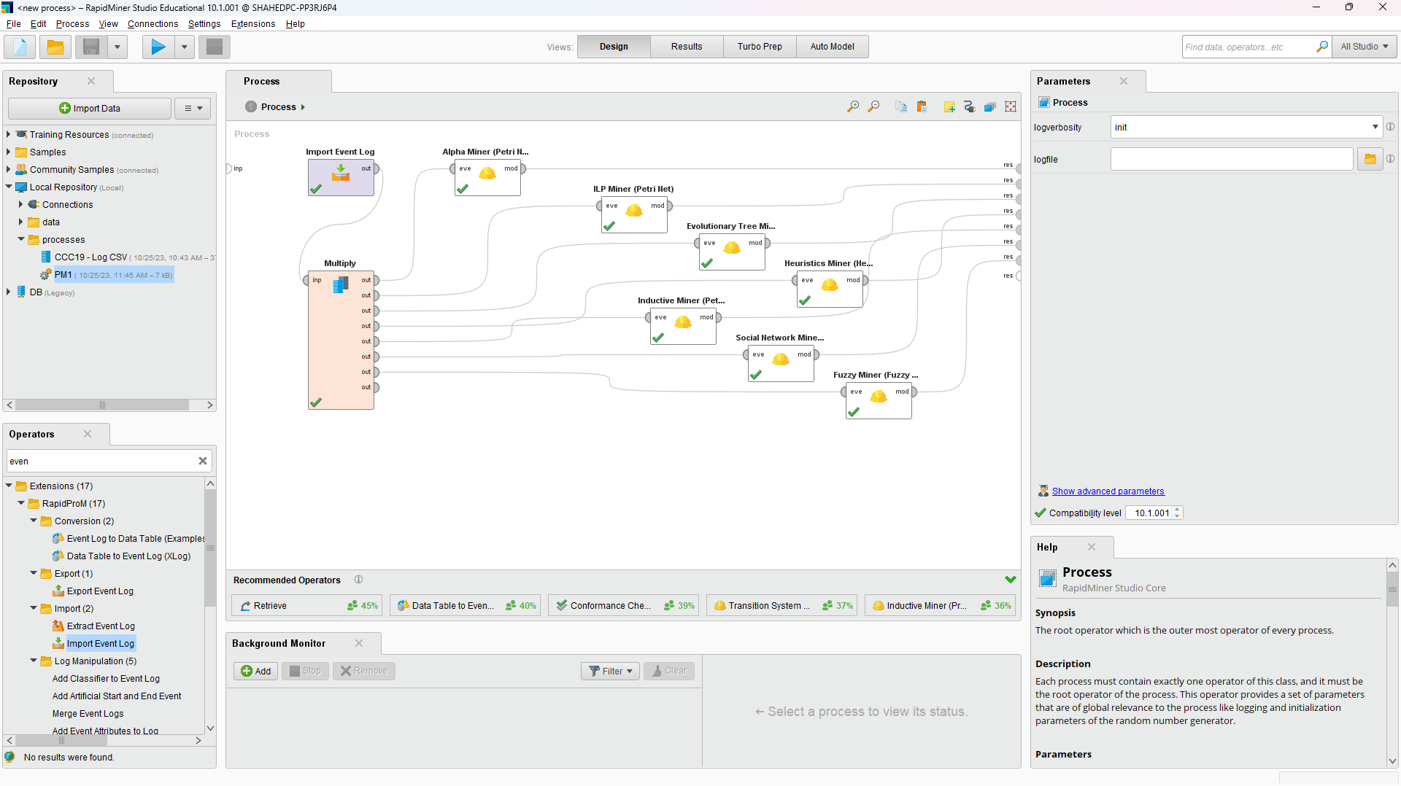Select the CCC19 - Log CSV repository entry

(x=128, y=257)
